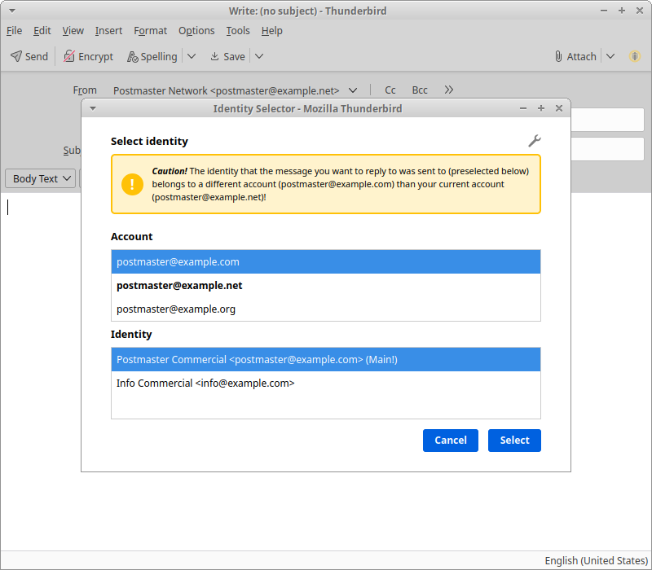Save the message draft
This screenshot has height=570, width=652.
click(x=227, y=56)
